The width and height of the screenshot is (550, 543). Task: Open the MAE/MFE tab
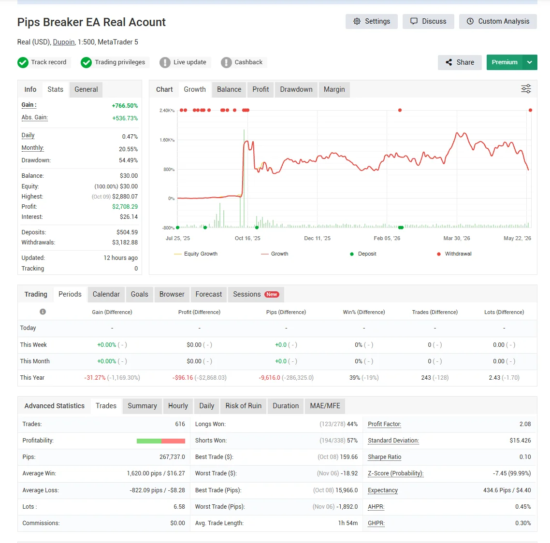(325, 406)
